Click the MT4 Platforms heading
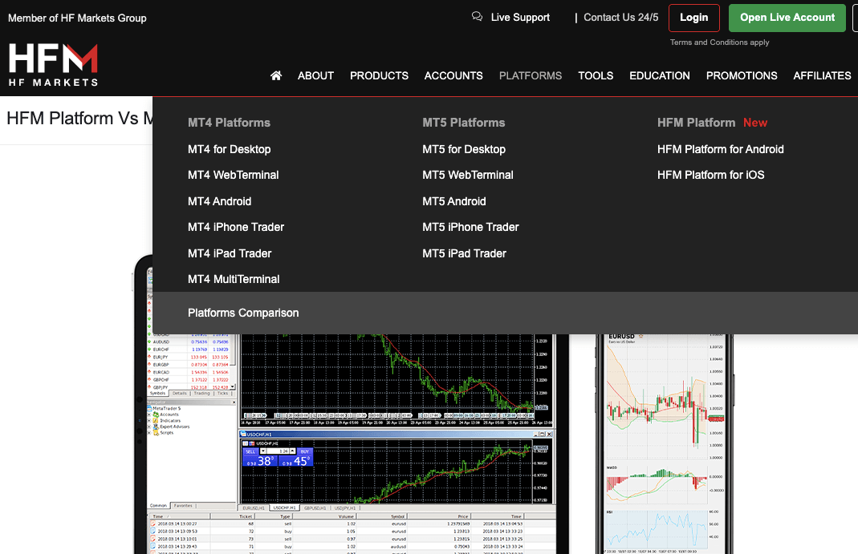The width and height of the screenshot is (858, 554). pos(230,123)
